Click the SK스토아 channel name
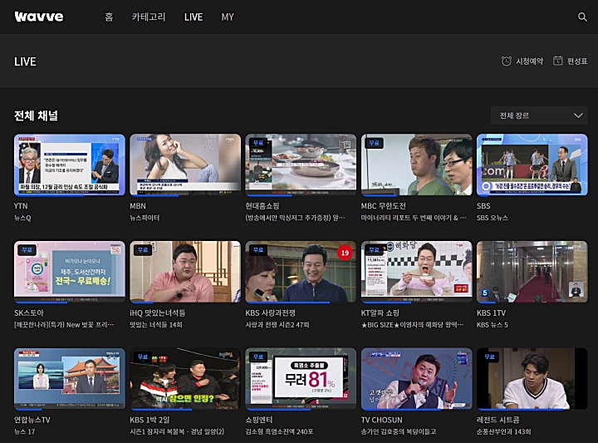This screenshot has height=443, width=598. [29, 313]
